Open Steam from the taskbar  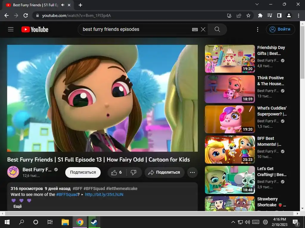tap(94, 222)
